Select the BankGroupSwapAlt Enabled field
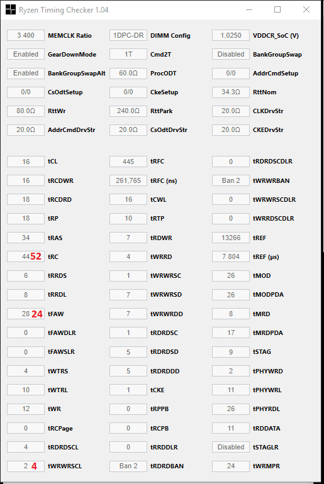 point(26,73)
